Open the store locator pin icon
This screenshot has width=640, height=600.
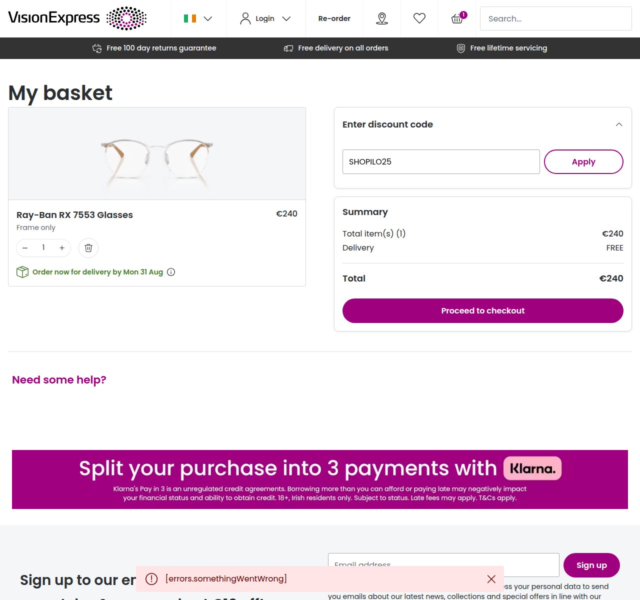(x=382, y=18)
